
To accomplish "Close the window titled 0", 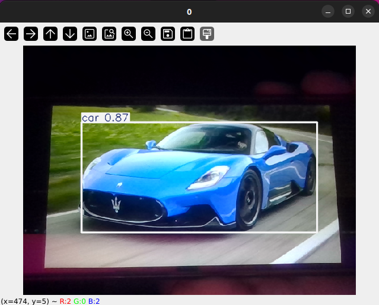I will click(368, 11).
